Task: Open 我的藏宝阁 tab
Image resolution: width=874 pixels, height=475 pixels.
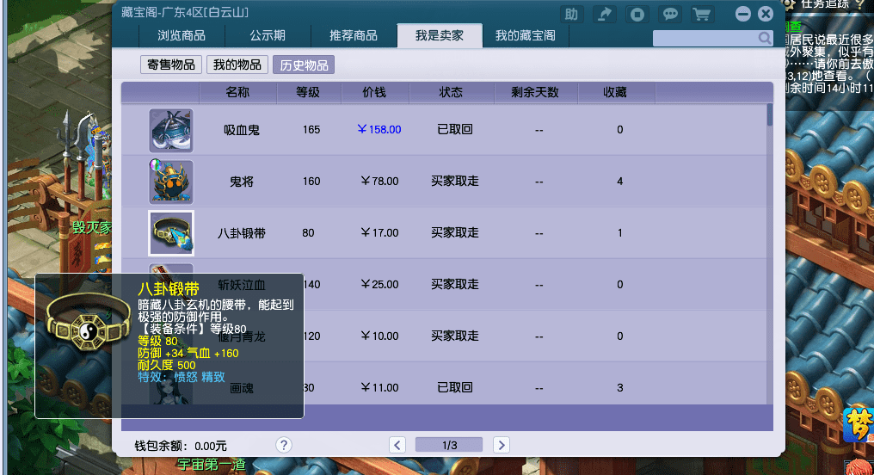Action: pyautogui.click(x=525, y=35)
